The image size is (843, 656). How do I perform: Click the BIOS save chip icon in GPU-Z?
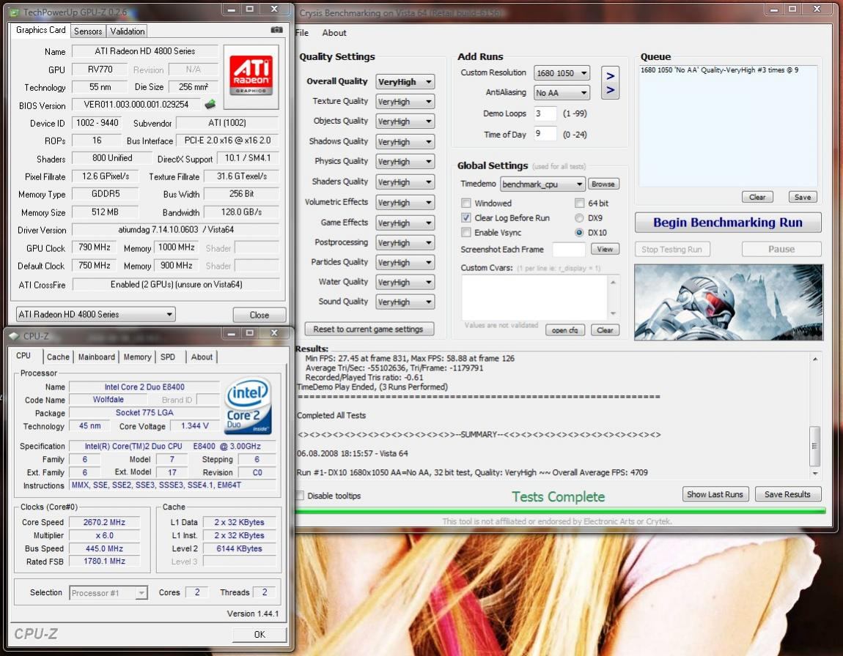(210, 104)
